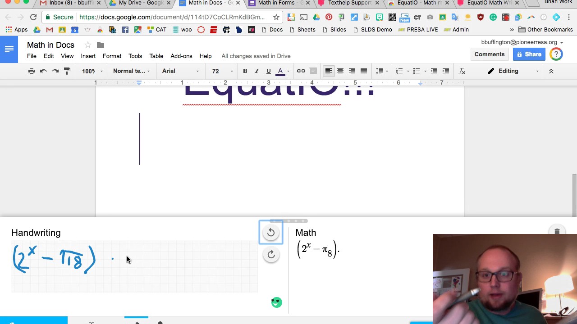Click the EquatIO undo arrow button
The image size is (577, 324).
271,232
